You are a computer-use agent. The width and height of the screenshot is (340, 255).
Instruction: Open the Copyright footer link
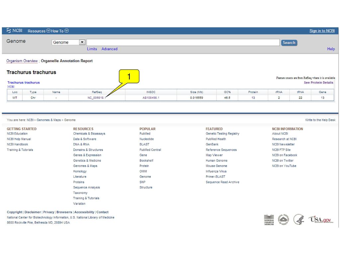[x=15, y=212]
